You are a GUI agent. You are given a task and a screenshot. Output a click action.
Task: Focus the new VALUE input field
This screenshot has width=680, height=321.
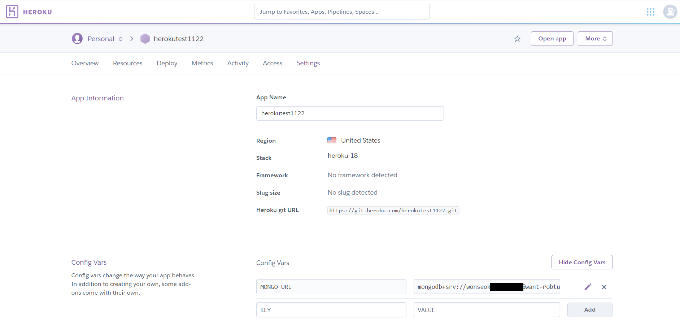click(x=487, y=310)
